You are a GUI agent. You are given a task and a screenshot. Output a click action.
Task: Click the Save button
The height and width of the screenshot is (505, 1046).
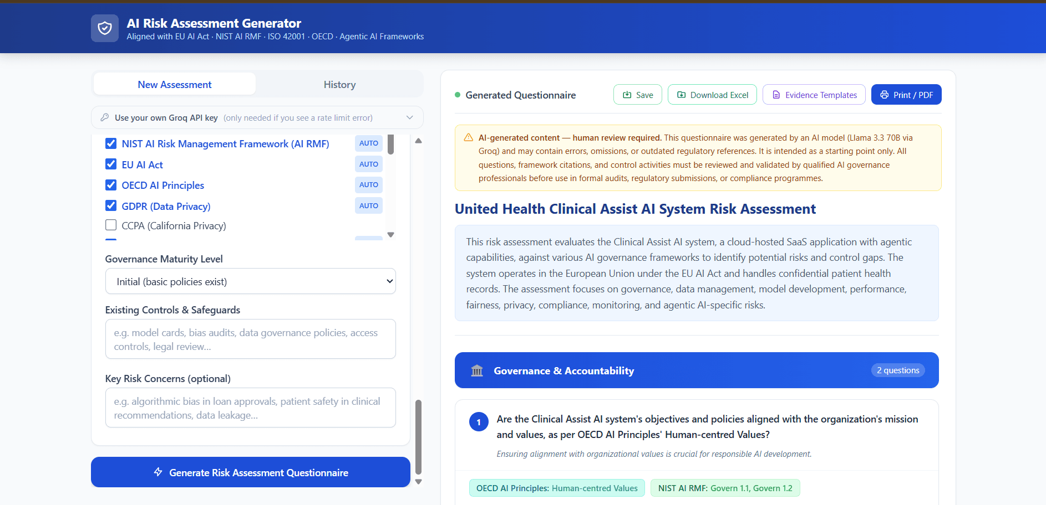[x=638, y=95]
